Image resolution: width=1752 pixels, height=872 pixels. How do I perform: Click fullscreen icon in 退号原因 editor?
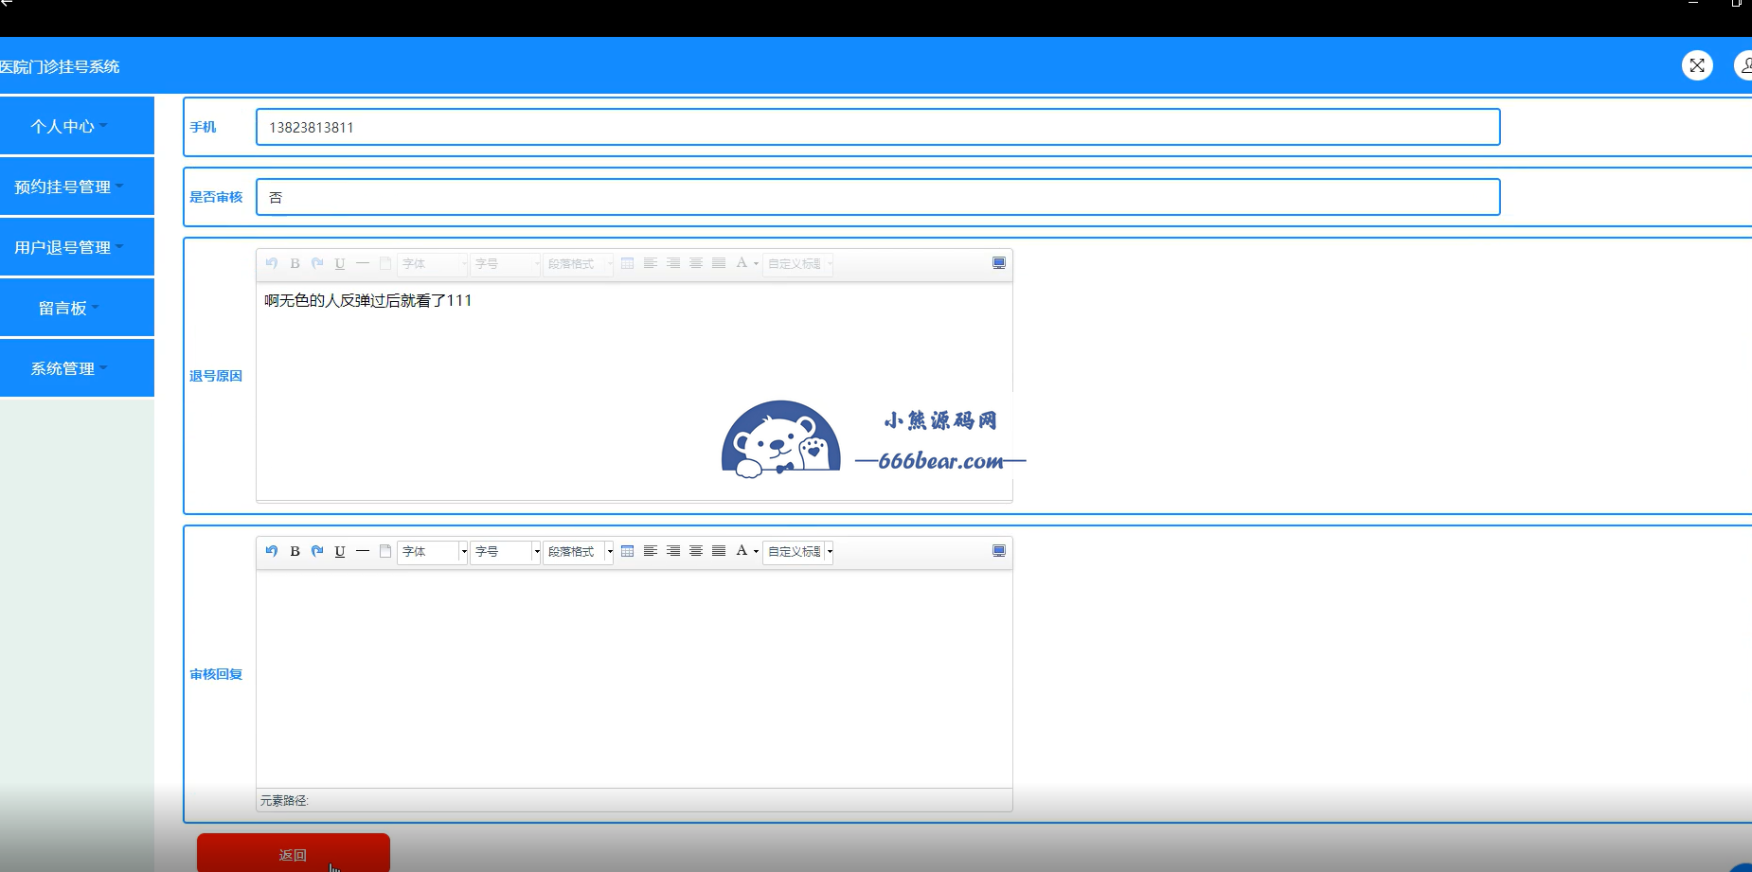(999, 263)
